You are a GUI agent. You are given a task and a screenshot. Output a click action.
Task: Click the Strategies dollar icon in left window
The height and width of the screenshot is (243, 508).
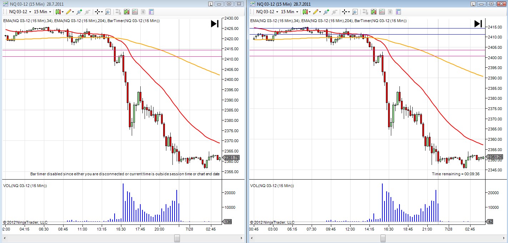pyautogui.click(x=143, y=12)
